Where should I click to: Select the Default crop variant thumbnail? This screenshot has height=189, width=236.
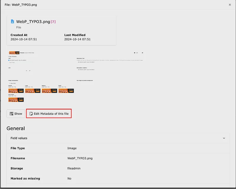(16, 91)
